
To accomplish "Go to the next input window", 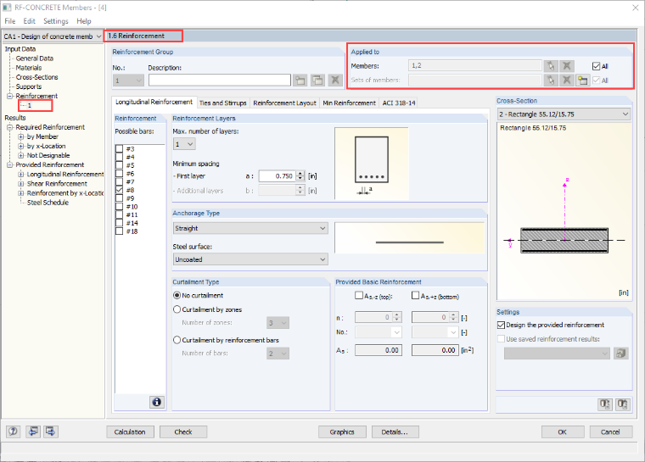I will pyautogui.click(x=51, y=431).
